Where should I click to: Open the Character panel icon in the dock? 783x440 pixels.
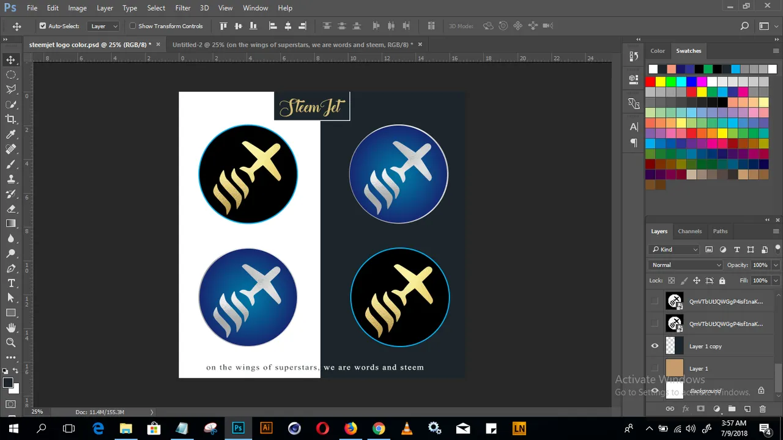pyautogui.click(x=634, y=127)
